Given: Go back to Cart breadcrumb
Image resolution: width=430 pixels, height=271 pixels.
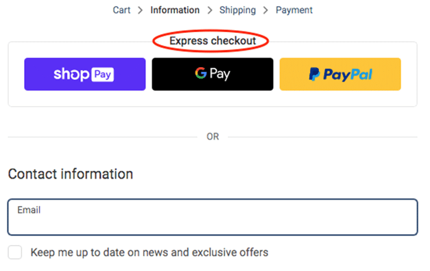Looking at the screenshot, I should point(121,10).
